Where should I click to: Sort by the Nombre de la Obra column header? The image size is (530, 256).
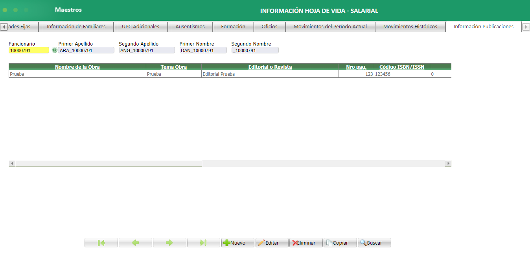pyautogui.click(x=77, y=67)
